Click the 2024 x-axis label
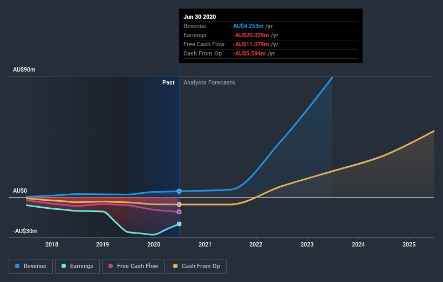 click(358, 244)
